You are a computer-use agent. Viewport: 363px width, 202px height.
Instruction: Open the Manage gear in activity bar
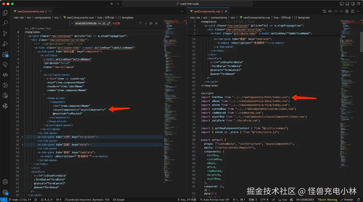[5, 192]
